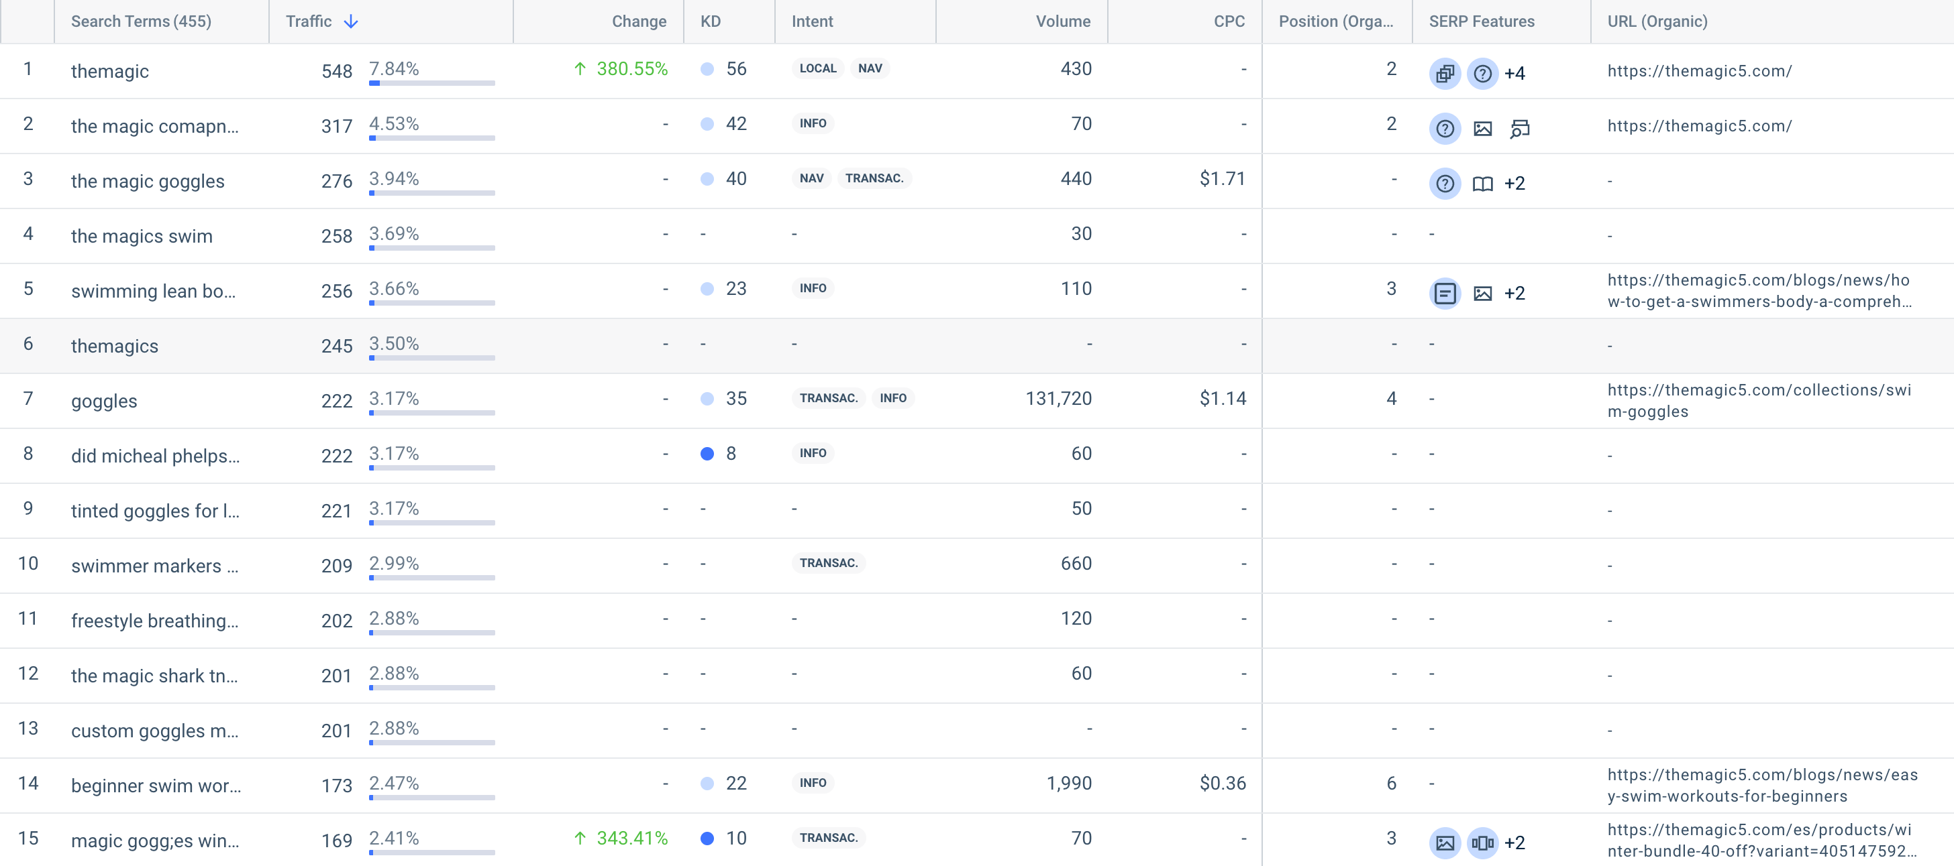Select the image pack icon on row 2
The image size is (1954, 866).
(x=1483, y=129)
